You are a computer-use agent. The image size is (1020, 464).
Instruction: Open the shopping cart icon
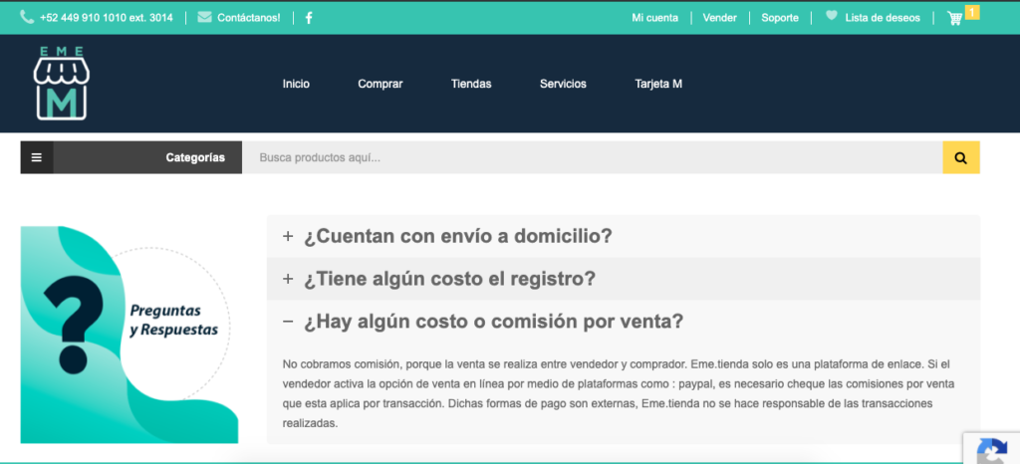[955, 18]
